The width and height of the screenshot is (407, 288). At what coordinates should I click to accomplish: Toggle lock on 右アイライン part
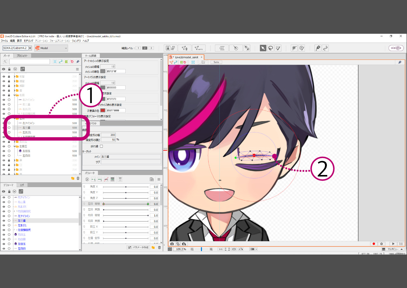(x=9, y=100)
